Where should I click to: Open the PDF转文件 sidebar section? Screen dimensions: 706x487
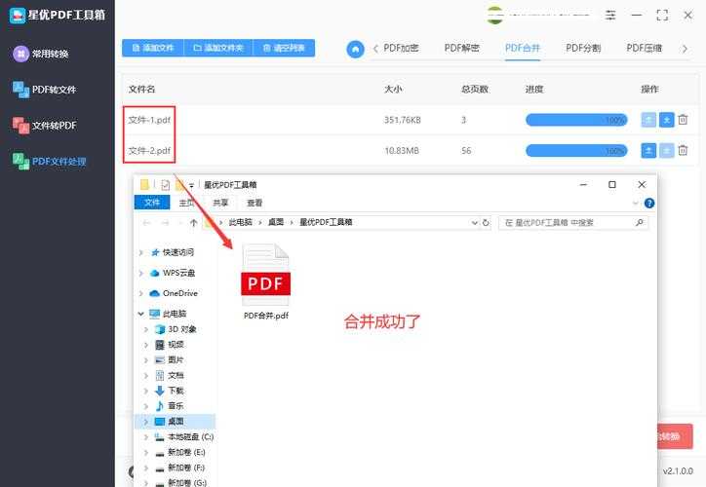coord(44,90)
